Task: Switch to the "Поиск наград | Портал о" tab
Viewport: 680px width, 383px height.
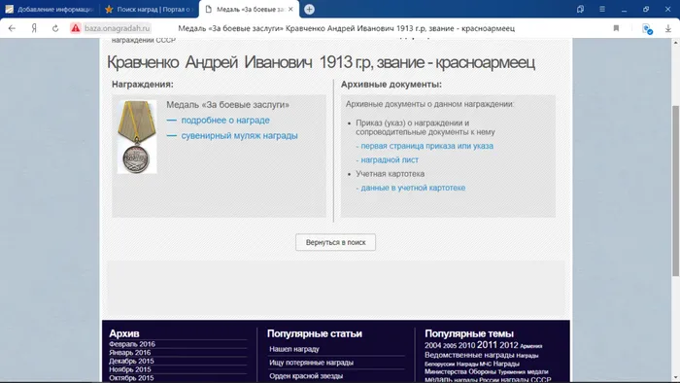Action: tap(149, 9)
